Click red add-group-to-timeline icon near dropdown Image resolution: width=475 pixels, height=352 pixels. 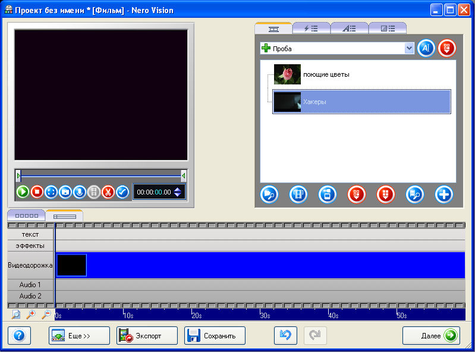click(447, 48)
